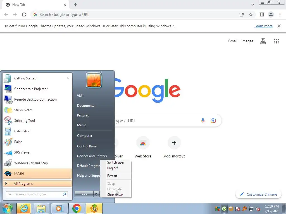Expand the Getting Started submenu arrow
This screenshot has width=286, height=214.
pos(68,78)
